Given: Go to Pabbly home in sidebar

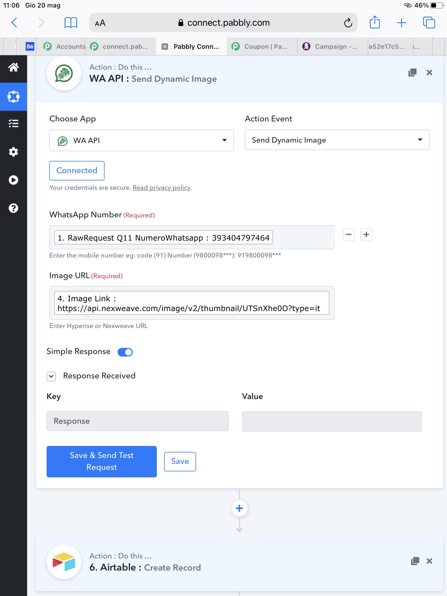Looking at the screenshot, I should tap(13, 67).
